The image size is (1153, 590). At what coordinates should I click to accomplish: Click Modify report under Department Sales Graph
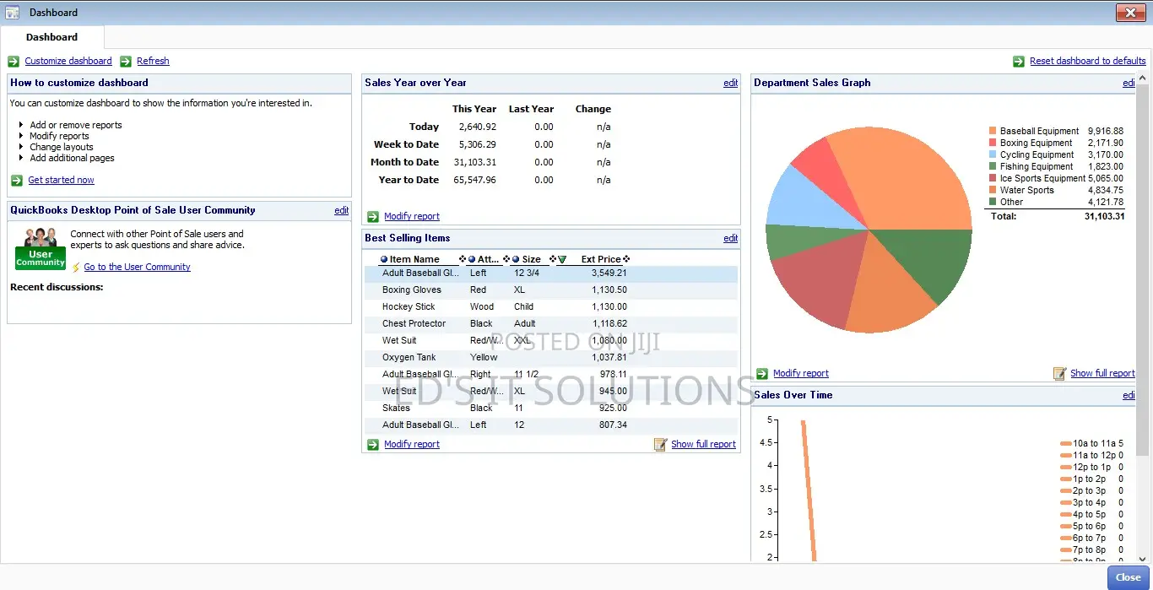coord(801,373)
